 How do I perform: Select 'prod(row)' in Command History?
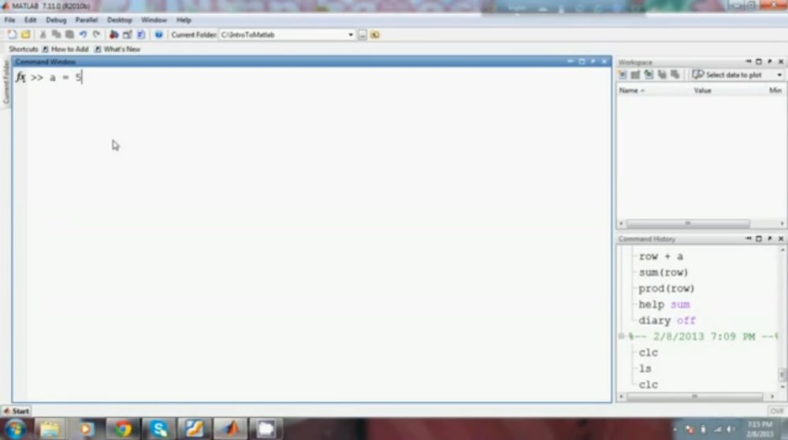(x=667, y=289)
